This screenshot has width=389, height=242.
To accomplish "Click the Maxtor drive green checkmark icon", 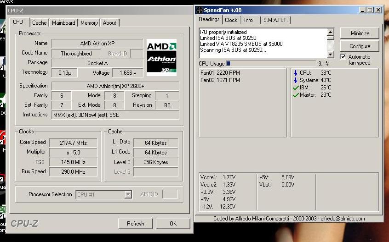I will point(295,95).
